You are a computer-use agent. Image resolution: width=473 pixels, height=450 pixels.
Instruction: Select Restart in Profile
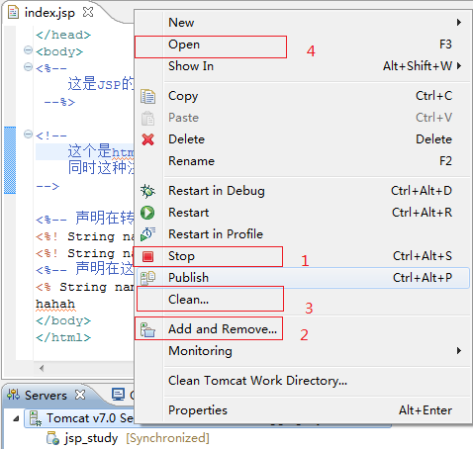303,234
